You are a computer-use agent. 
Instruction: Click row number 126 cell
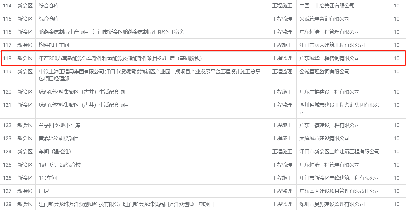coord(7,178)
